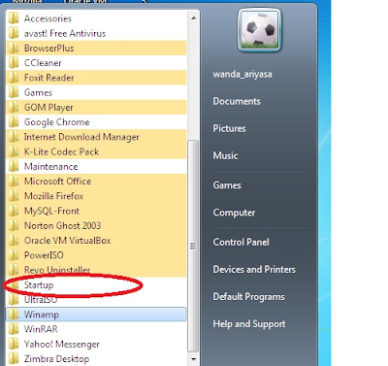Click the soccer ball user account picture
388x366 pixels.
pyautogui.click(x=260, y=30)
